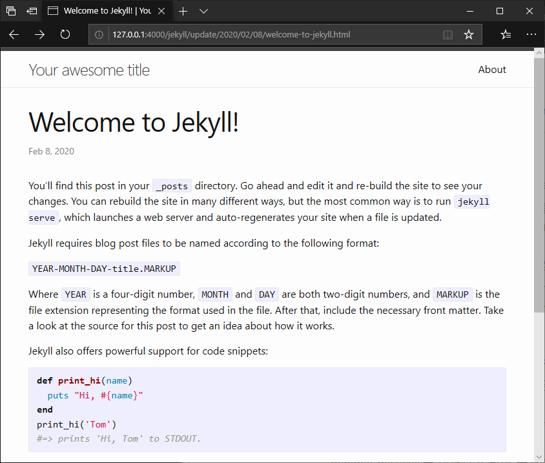Show site information icon

tap(99, 35)
